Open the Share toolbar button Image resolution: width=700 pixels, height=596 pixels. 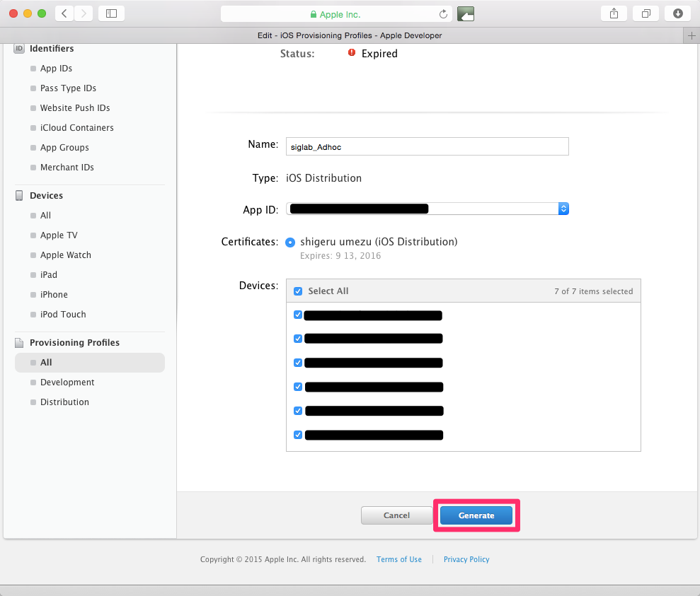(614, 13)
